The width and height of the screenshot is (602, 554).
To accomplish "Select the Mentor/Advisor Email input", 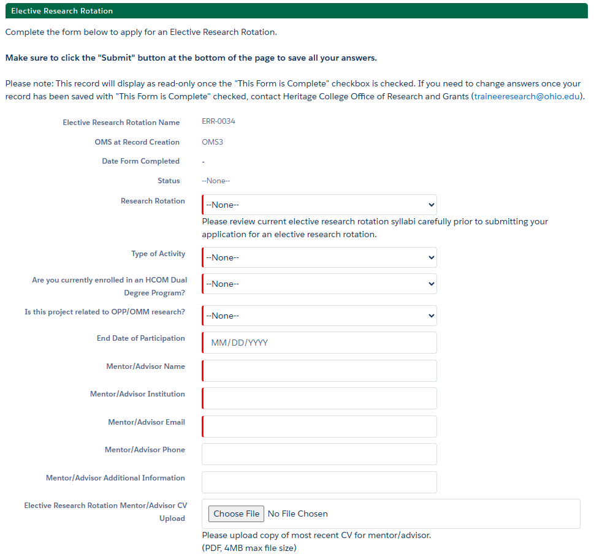I will pyautogui.click(x=319, y=427).
